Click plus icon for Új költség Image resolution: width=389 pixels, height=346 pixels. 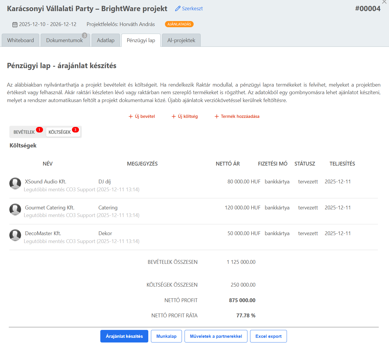[x=174, y=116]
